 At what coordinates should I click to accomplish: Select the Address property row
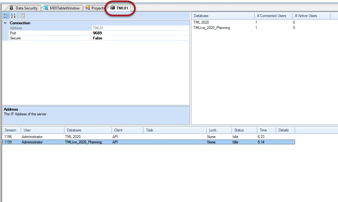(16, 28)
